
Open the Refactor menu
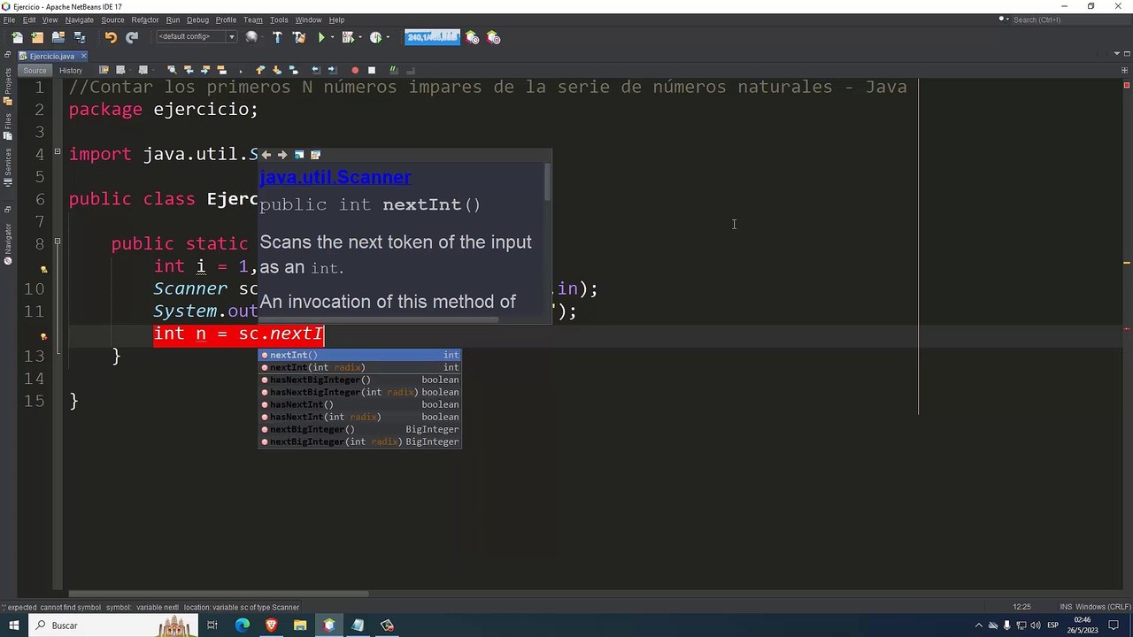coord(145,19)
